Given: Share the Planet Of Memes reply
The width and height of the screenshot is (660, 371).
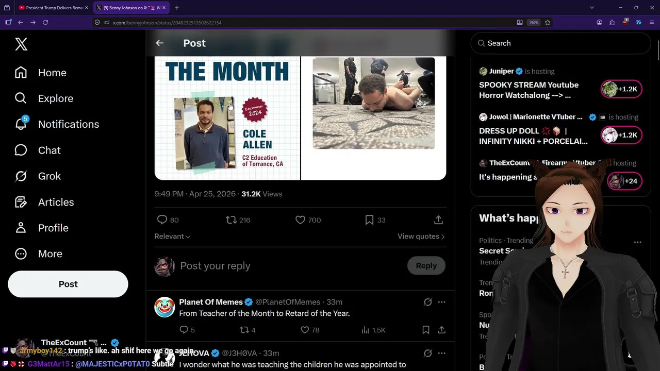Looking at the screenshot, I should pos(442,330).
